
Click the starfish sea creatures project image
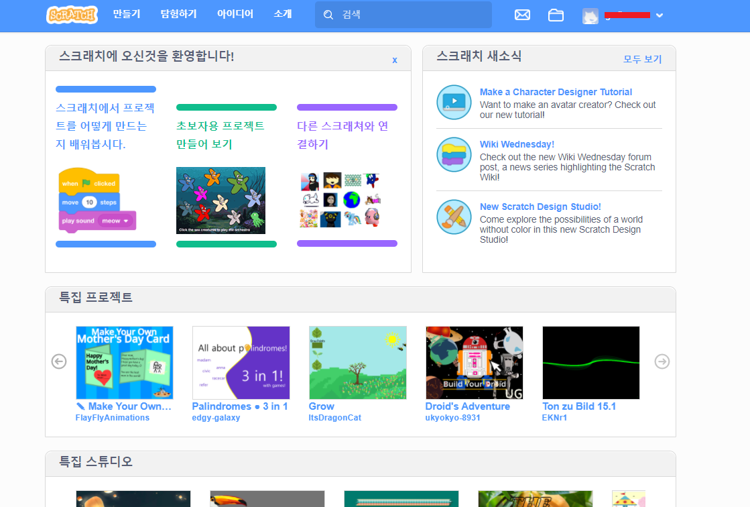(221, 200)
